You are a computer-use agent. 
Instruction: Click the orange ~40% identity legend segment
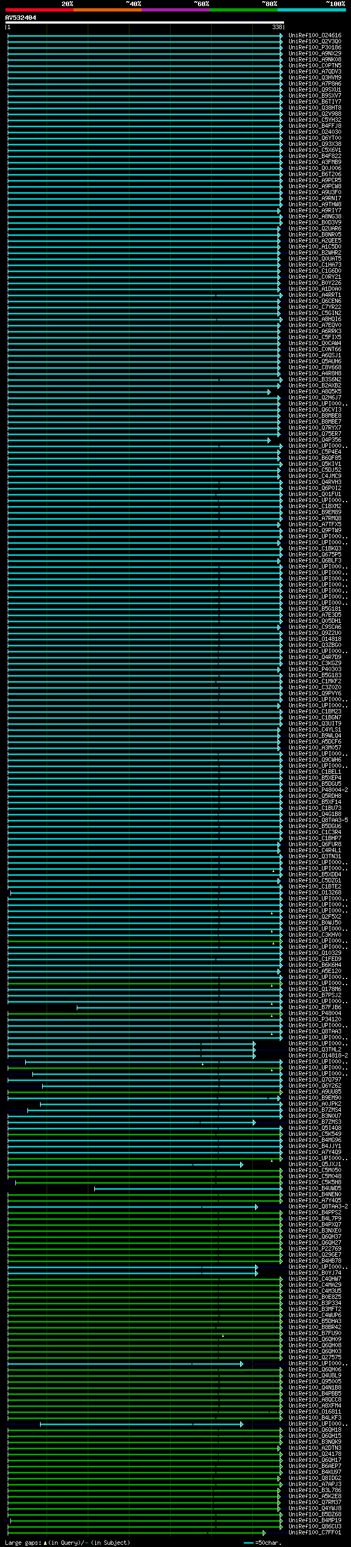[107, 10]
